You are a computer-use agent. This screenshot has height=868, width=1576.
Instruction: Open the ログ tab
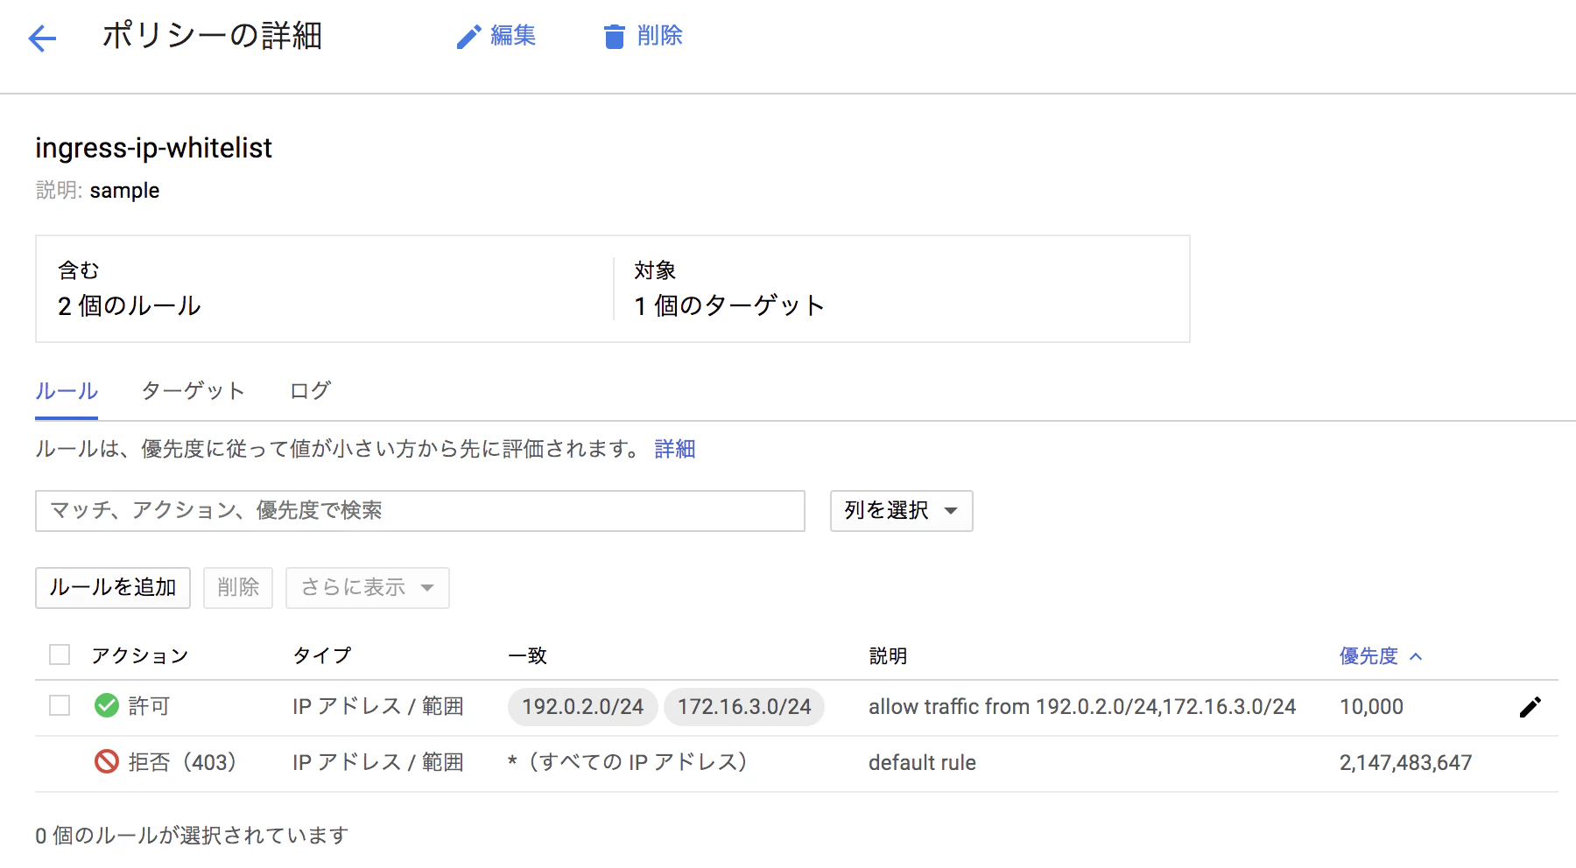(310, 390)
